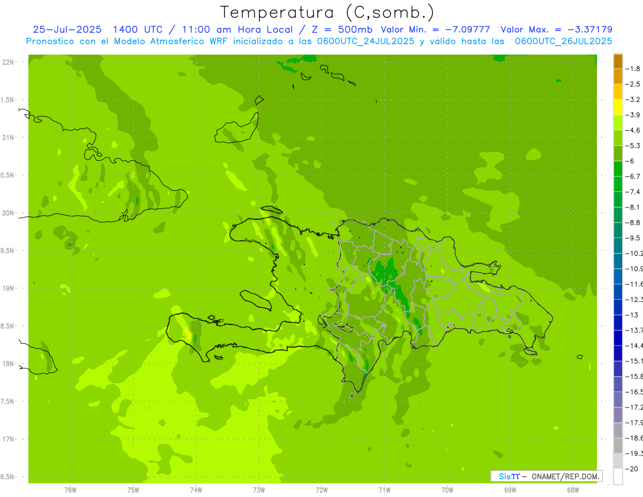Click the 'Valor Min. = -7.09777' readout
Viewport: 643px width, 497px height.
437,29
